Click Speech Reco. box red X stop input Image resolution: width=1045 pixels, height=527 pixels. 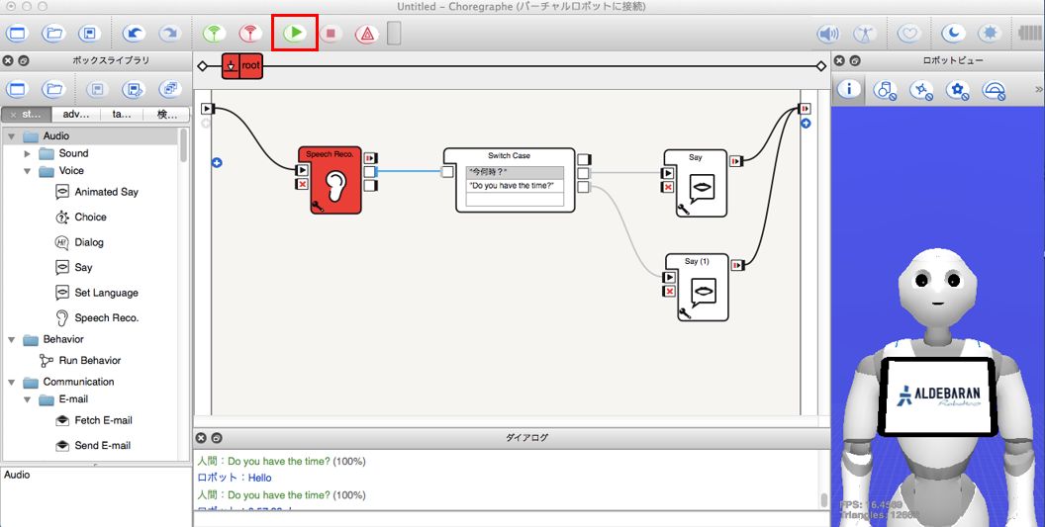(303, 184)
